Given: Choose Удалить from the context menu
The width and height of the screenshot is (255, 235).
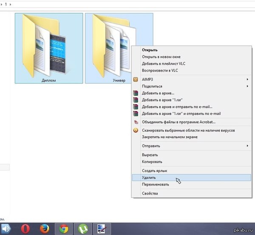Looking at the screenshot, I should [149, 177].
